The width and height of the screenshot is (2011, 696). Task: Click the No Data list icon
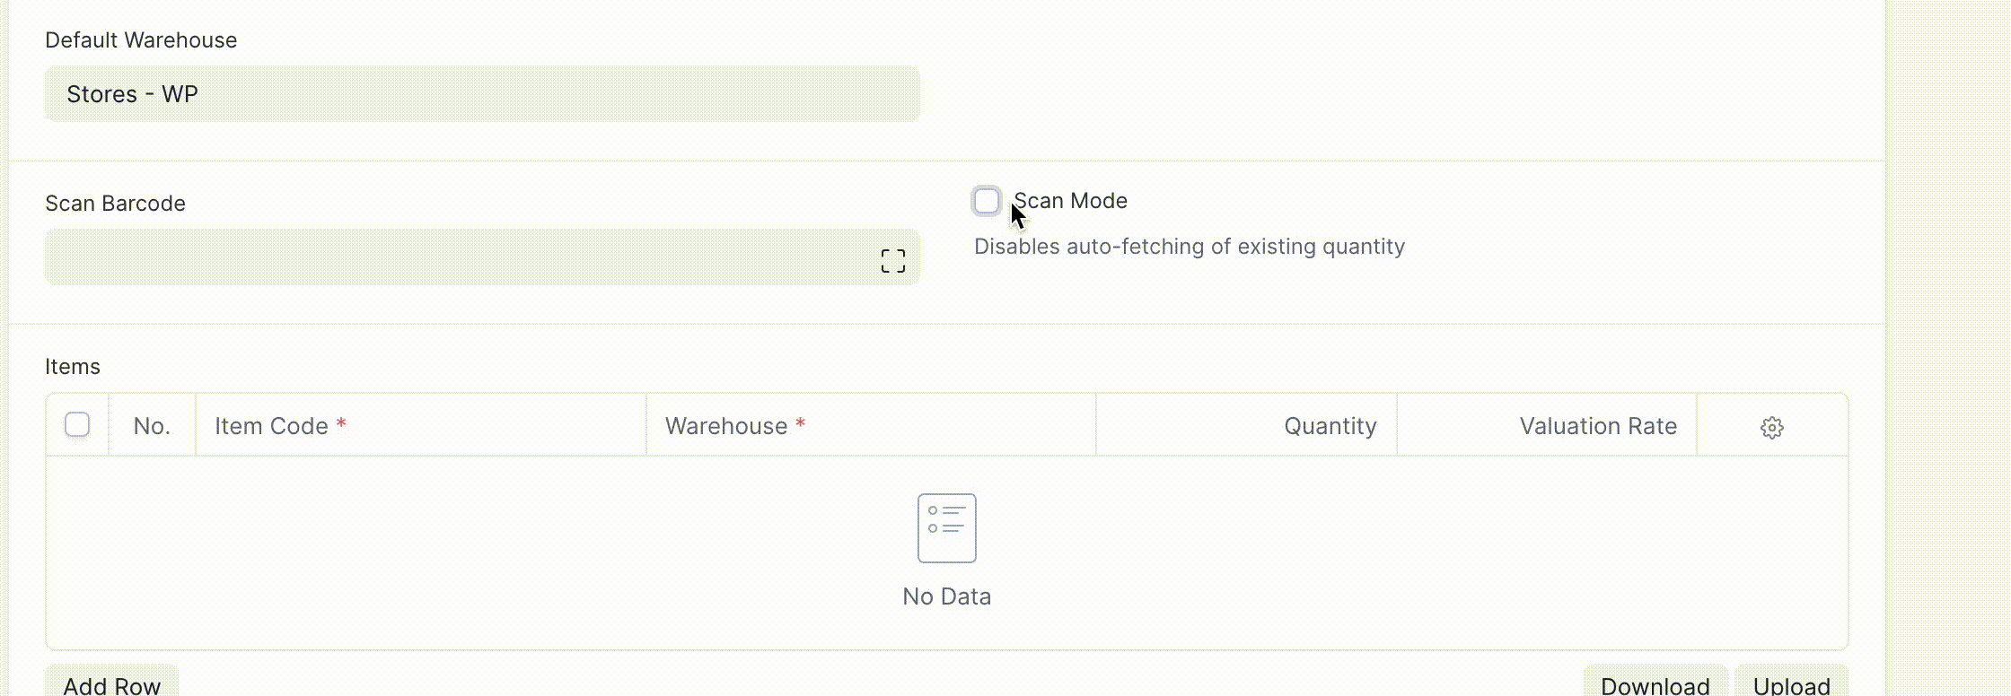tap(946, 528)
